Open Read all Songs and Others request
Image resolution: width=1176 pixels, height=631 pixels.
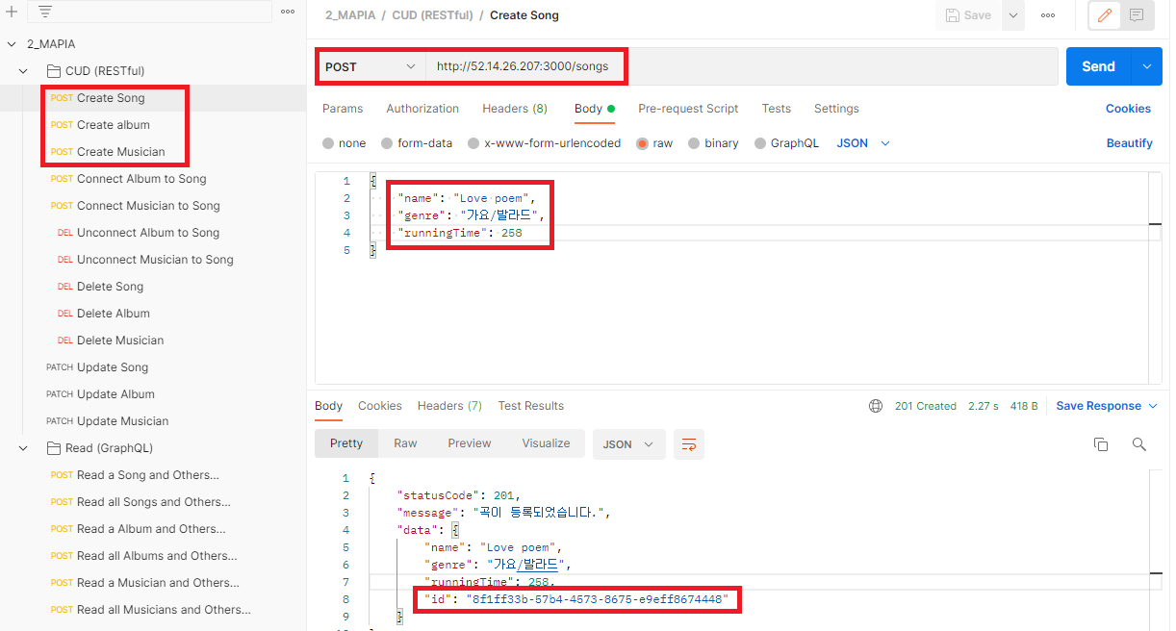(154, 502)
